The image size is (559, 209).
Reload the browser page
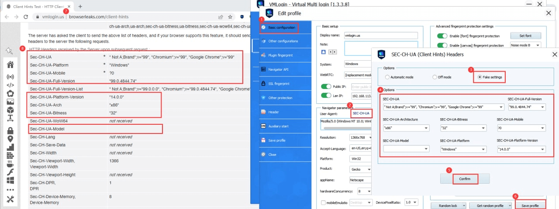(x=26, y=17)
